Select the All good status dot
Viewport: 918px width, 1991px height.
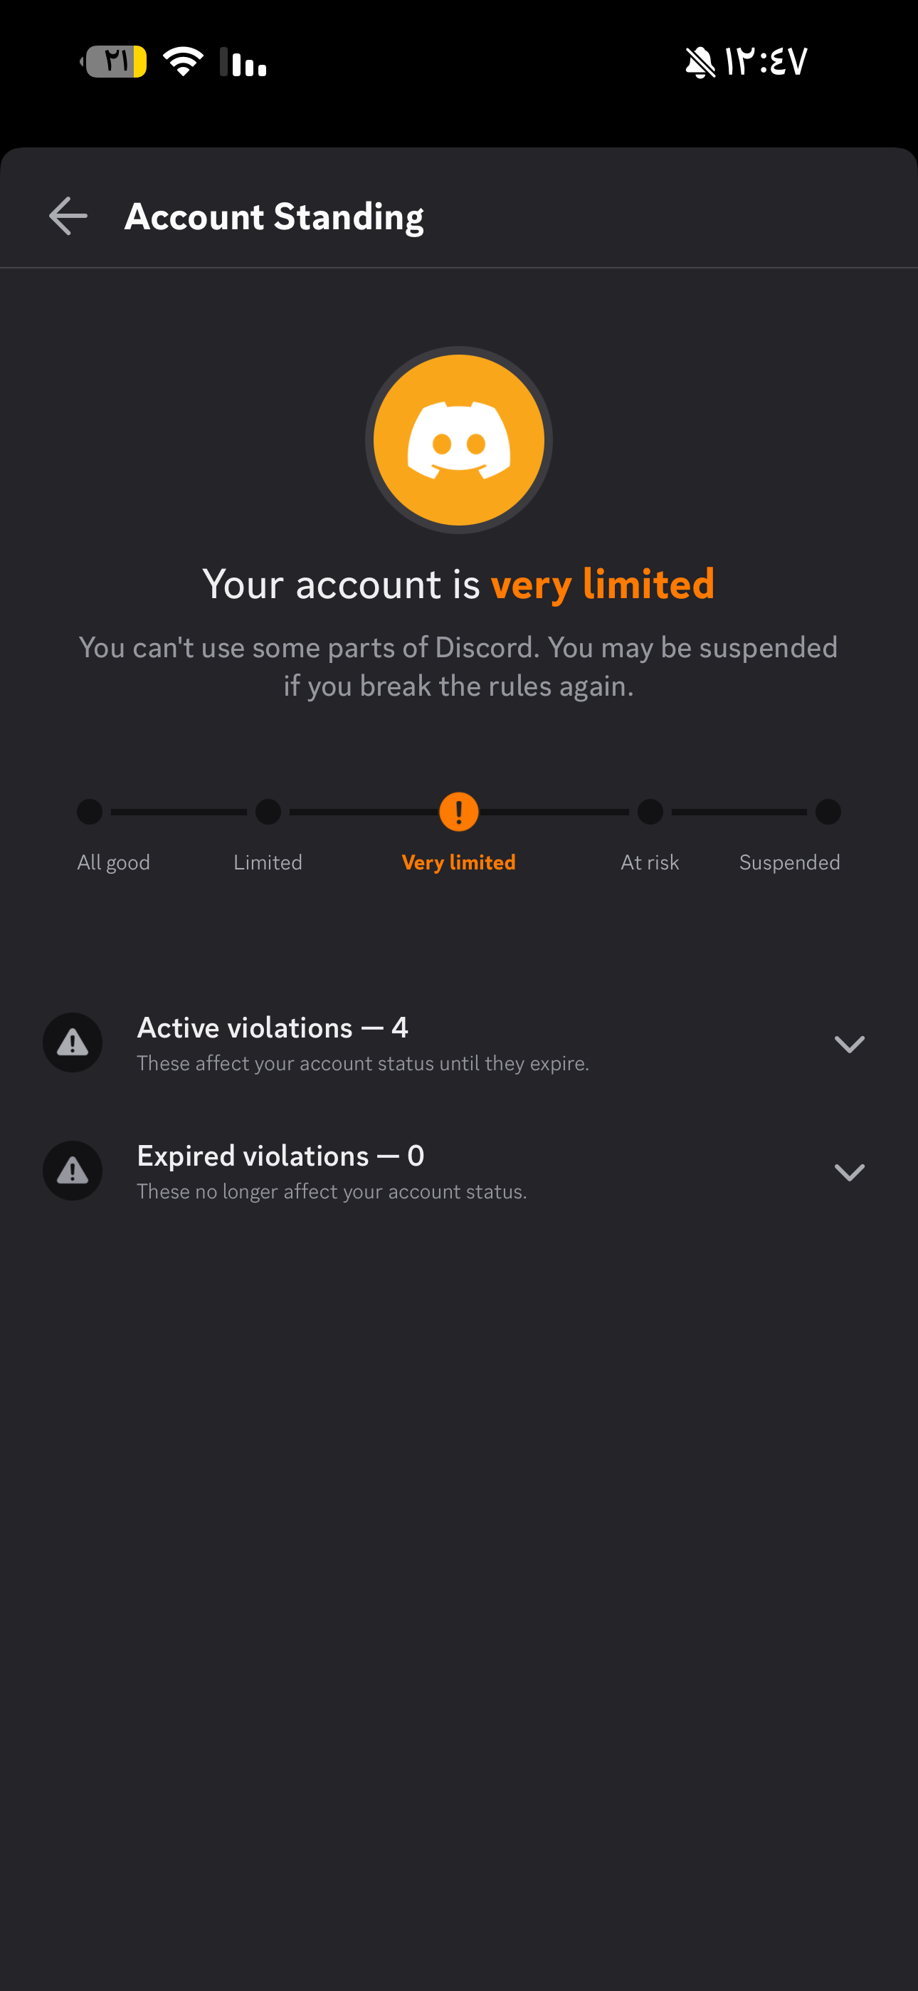click(x=90, y=812)
